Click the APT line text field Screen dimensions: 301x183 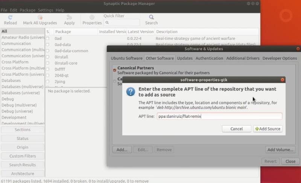coord(219,116)
